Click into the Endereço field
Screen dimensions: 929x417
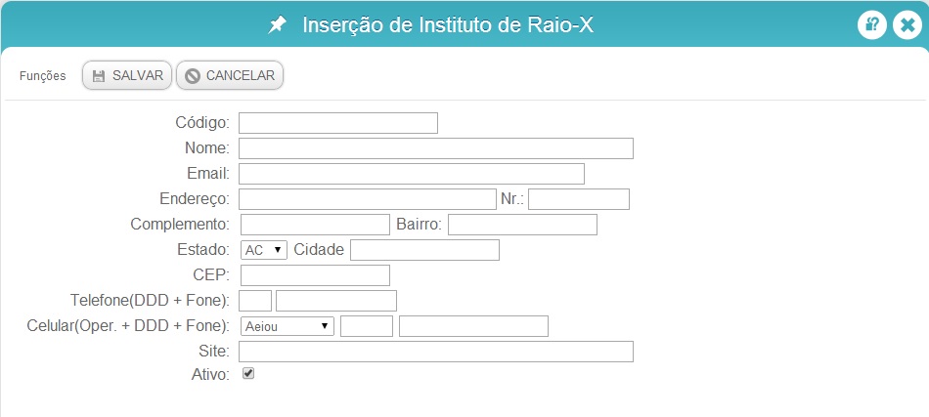[x=368, y=199]
